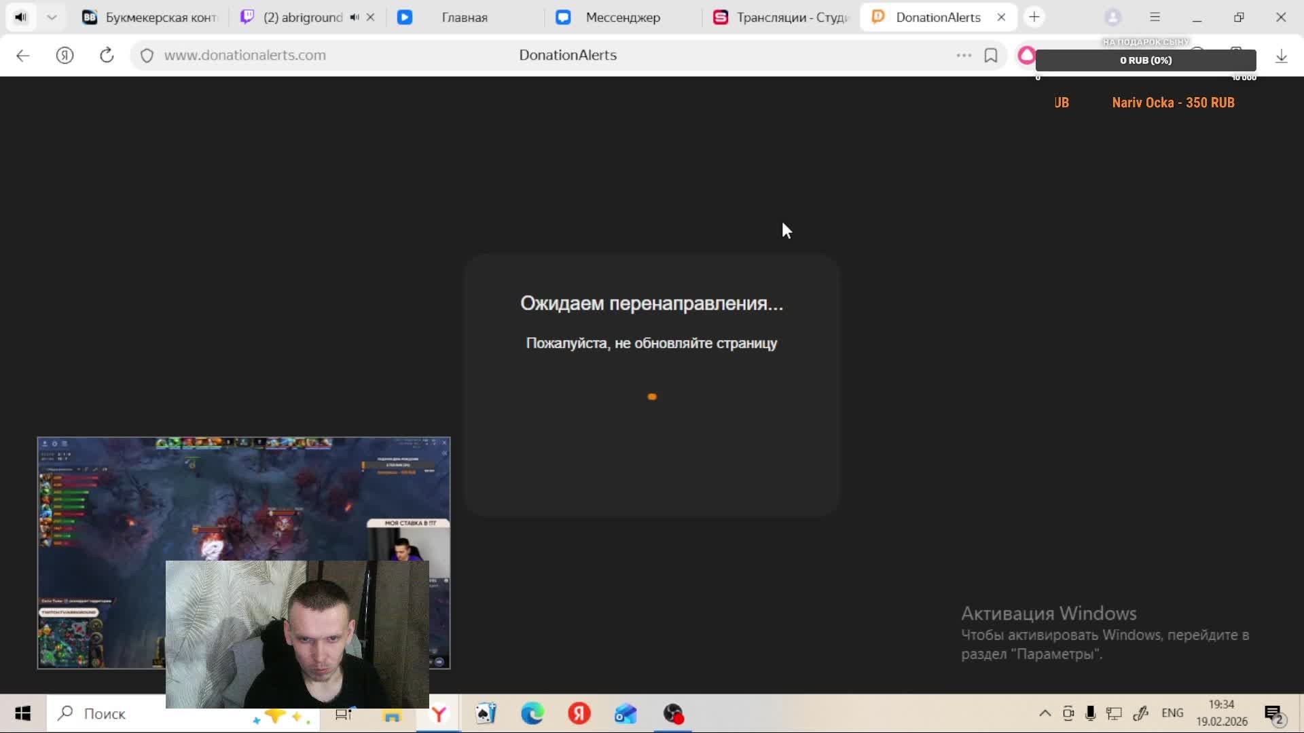Click the Windows Поиск search box
The width and height of the screenshot is (1304, 733).
105,714
